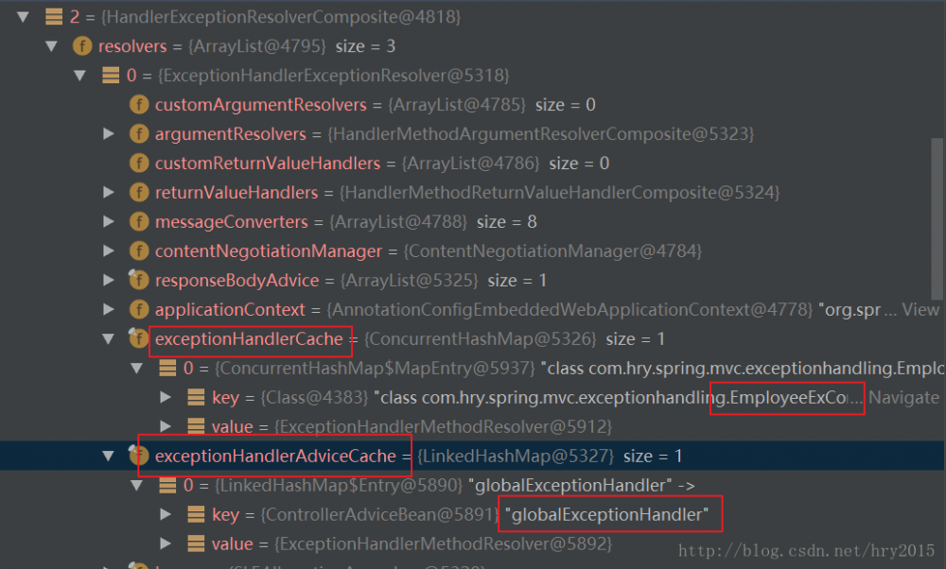The width and height of the screenshot is (946, 569).
Task: Expand the returnValueHandlers tree node
Action: click(110, 192)
